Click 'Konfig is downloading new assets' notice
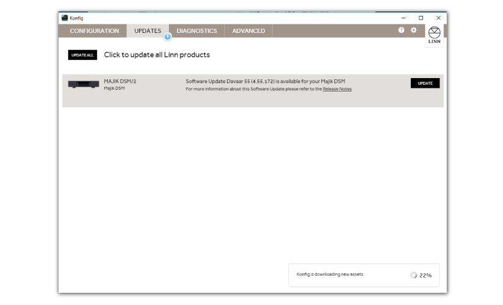 330,274
